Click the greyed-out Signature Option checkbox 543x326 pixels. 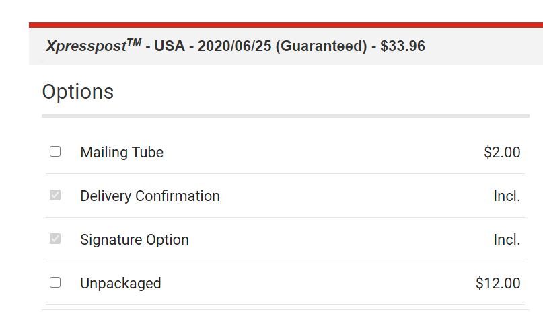55,239
